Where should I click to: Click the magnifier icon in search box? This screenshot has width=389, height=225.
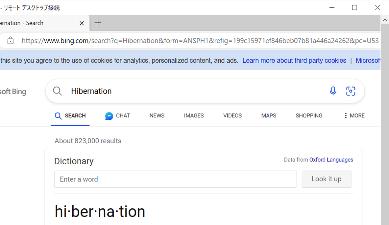(x=58, y=91)
